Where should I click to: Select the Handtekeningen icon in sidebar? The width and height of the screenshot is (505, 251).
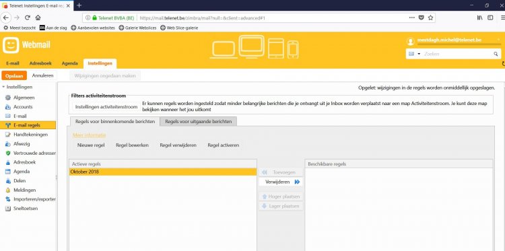pos(8,135)
